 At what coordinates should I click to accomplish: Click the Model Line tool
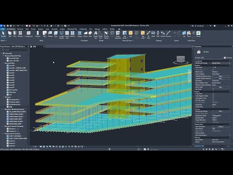click(100, 35)
